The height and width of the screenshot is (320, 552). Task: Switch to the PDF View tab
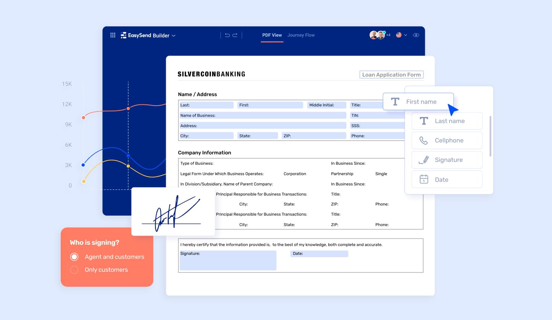pos(272,35)
